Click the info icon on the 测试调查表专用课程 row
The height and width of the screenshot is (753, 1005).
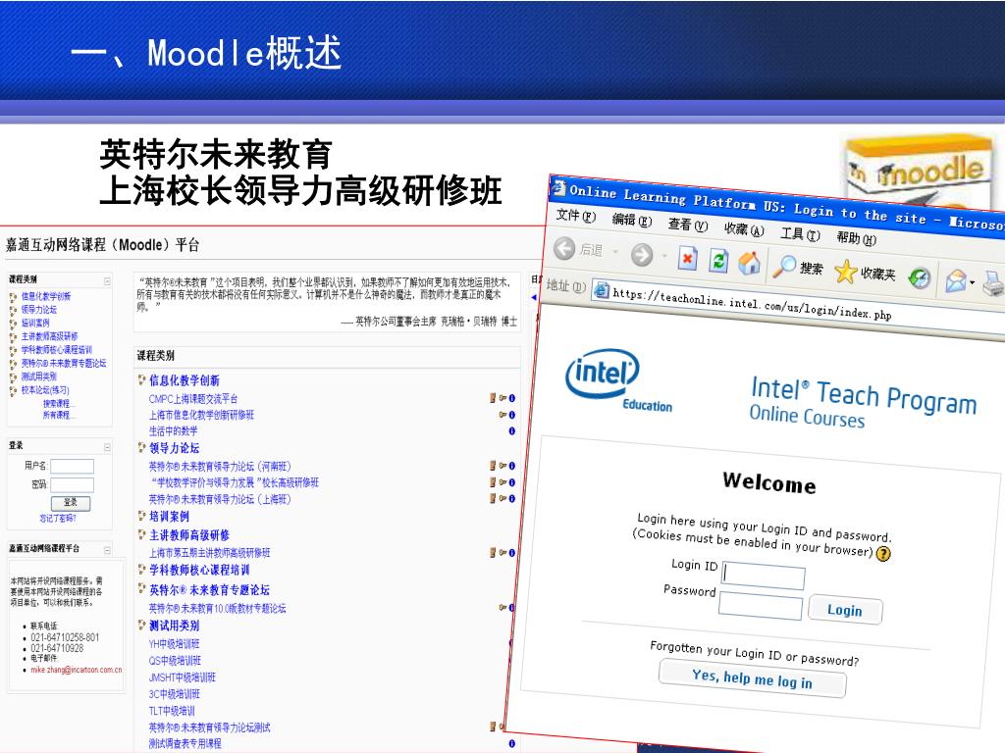[x=511, y=743]
